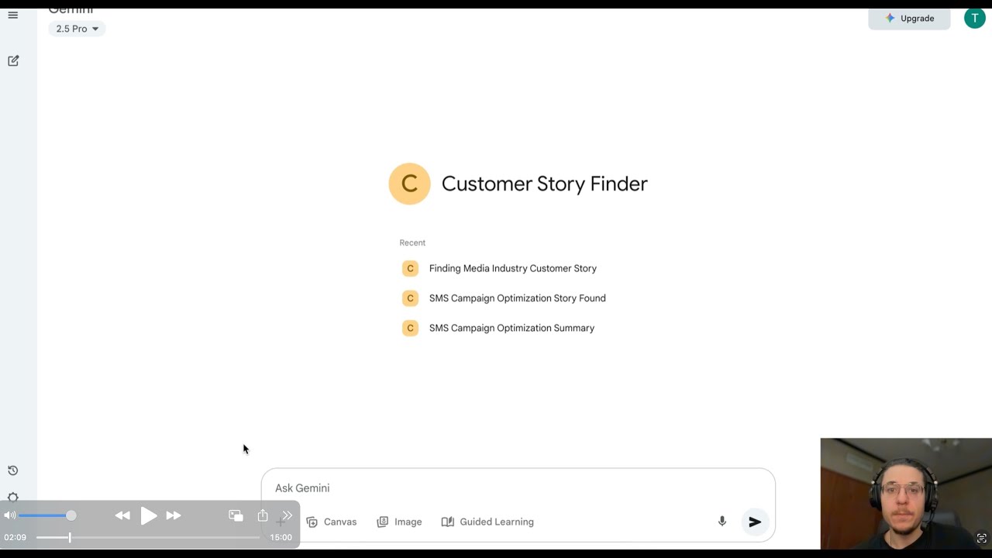Open SMS Campaign Optimization Summary chat
Image resolution: width=992 pixels, height=558 pixels.
[x=511, y=328]
